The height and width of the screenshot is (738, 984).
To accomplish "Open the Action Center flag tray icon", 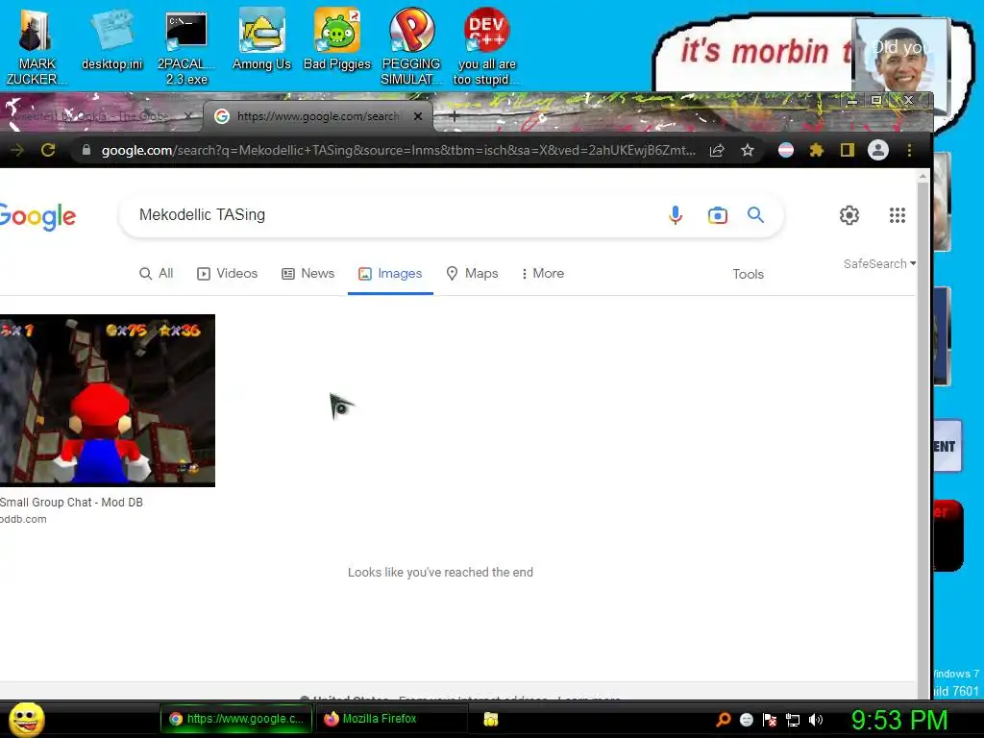I will point(770,720).
